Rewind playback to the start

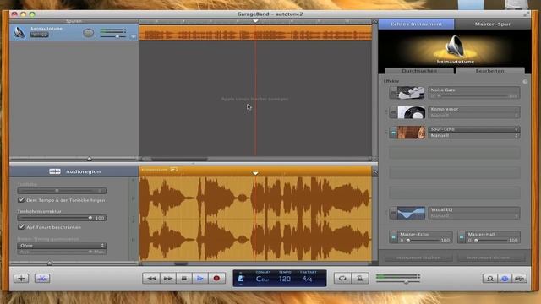pyautogui.click(x=151, y=278)
